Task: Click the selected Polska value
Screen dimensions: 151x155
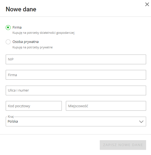Action: 13,122
